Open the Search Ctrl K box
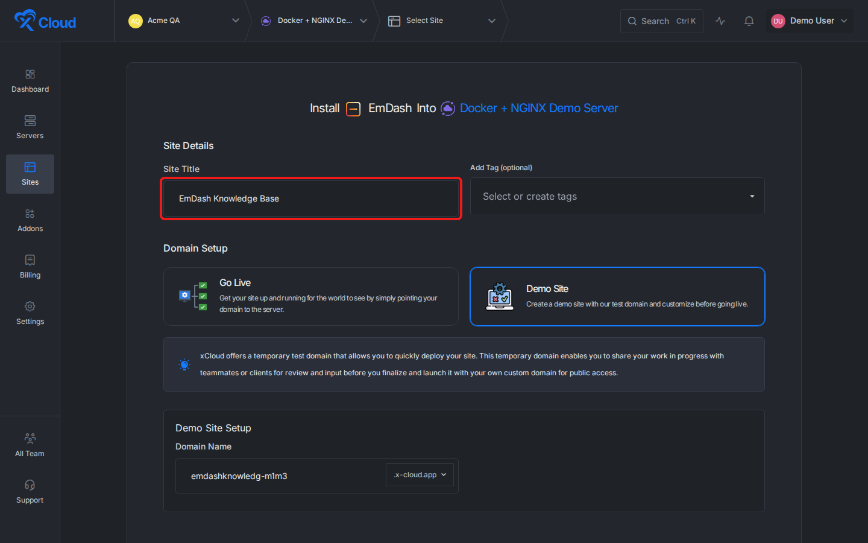The image size is (868, 543). [662, 21]
